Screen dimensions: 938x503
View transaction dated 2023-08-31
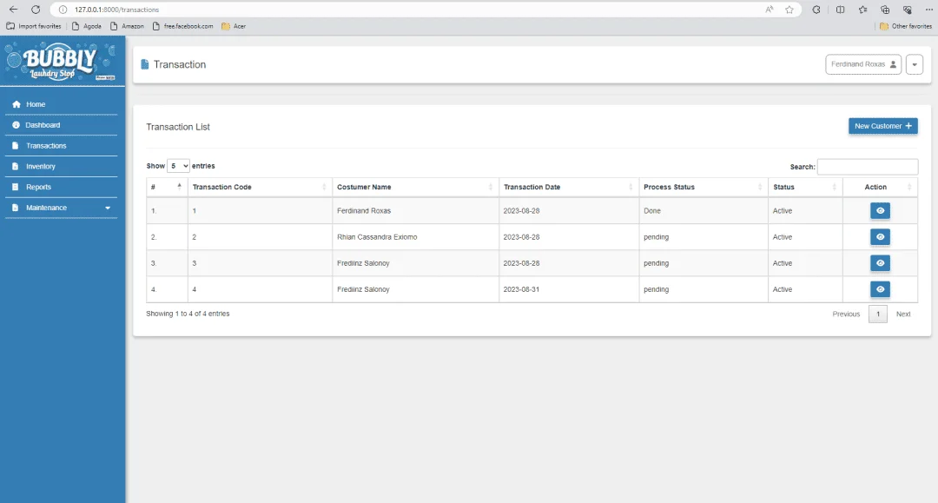point(880,289)
